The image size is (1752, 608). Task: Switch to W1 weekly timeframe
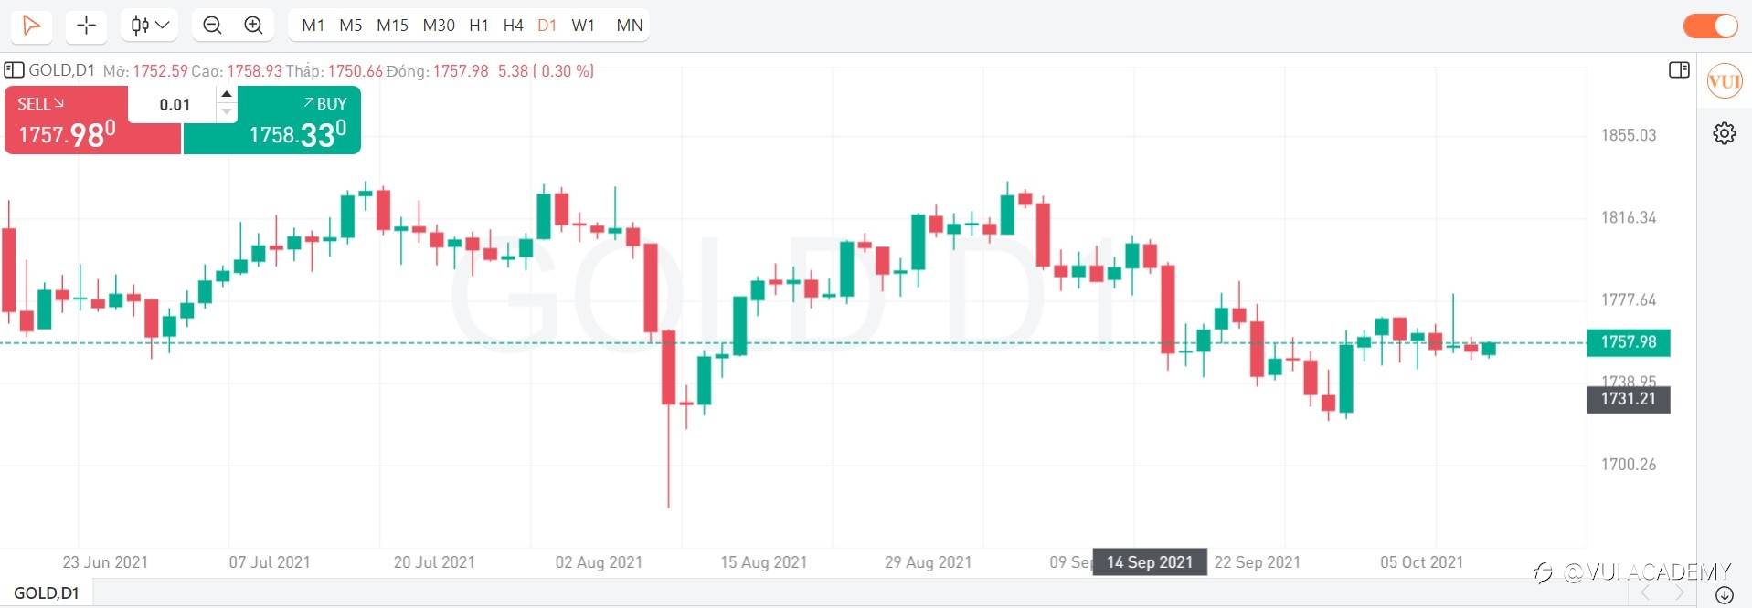[582, 26]
